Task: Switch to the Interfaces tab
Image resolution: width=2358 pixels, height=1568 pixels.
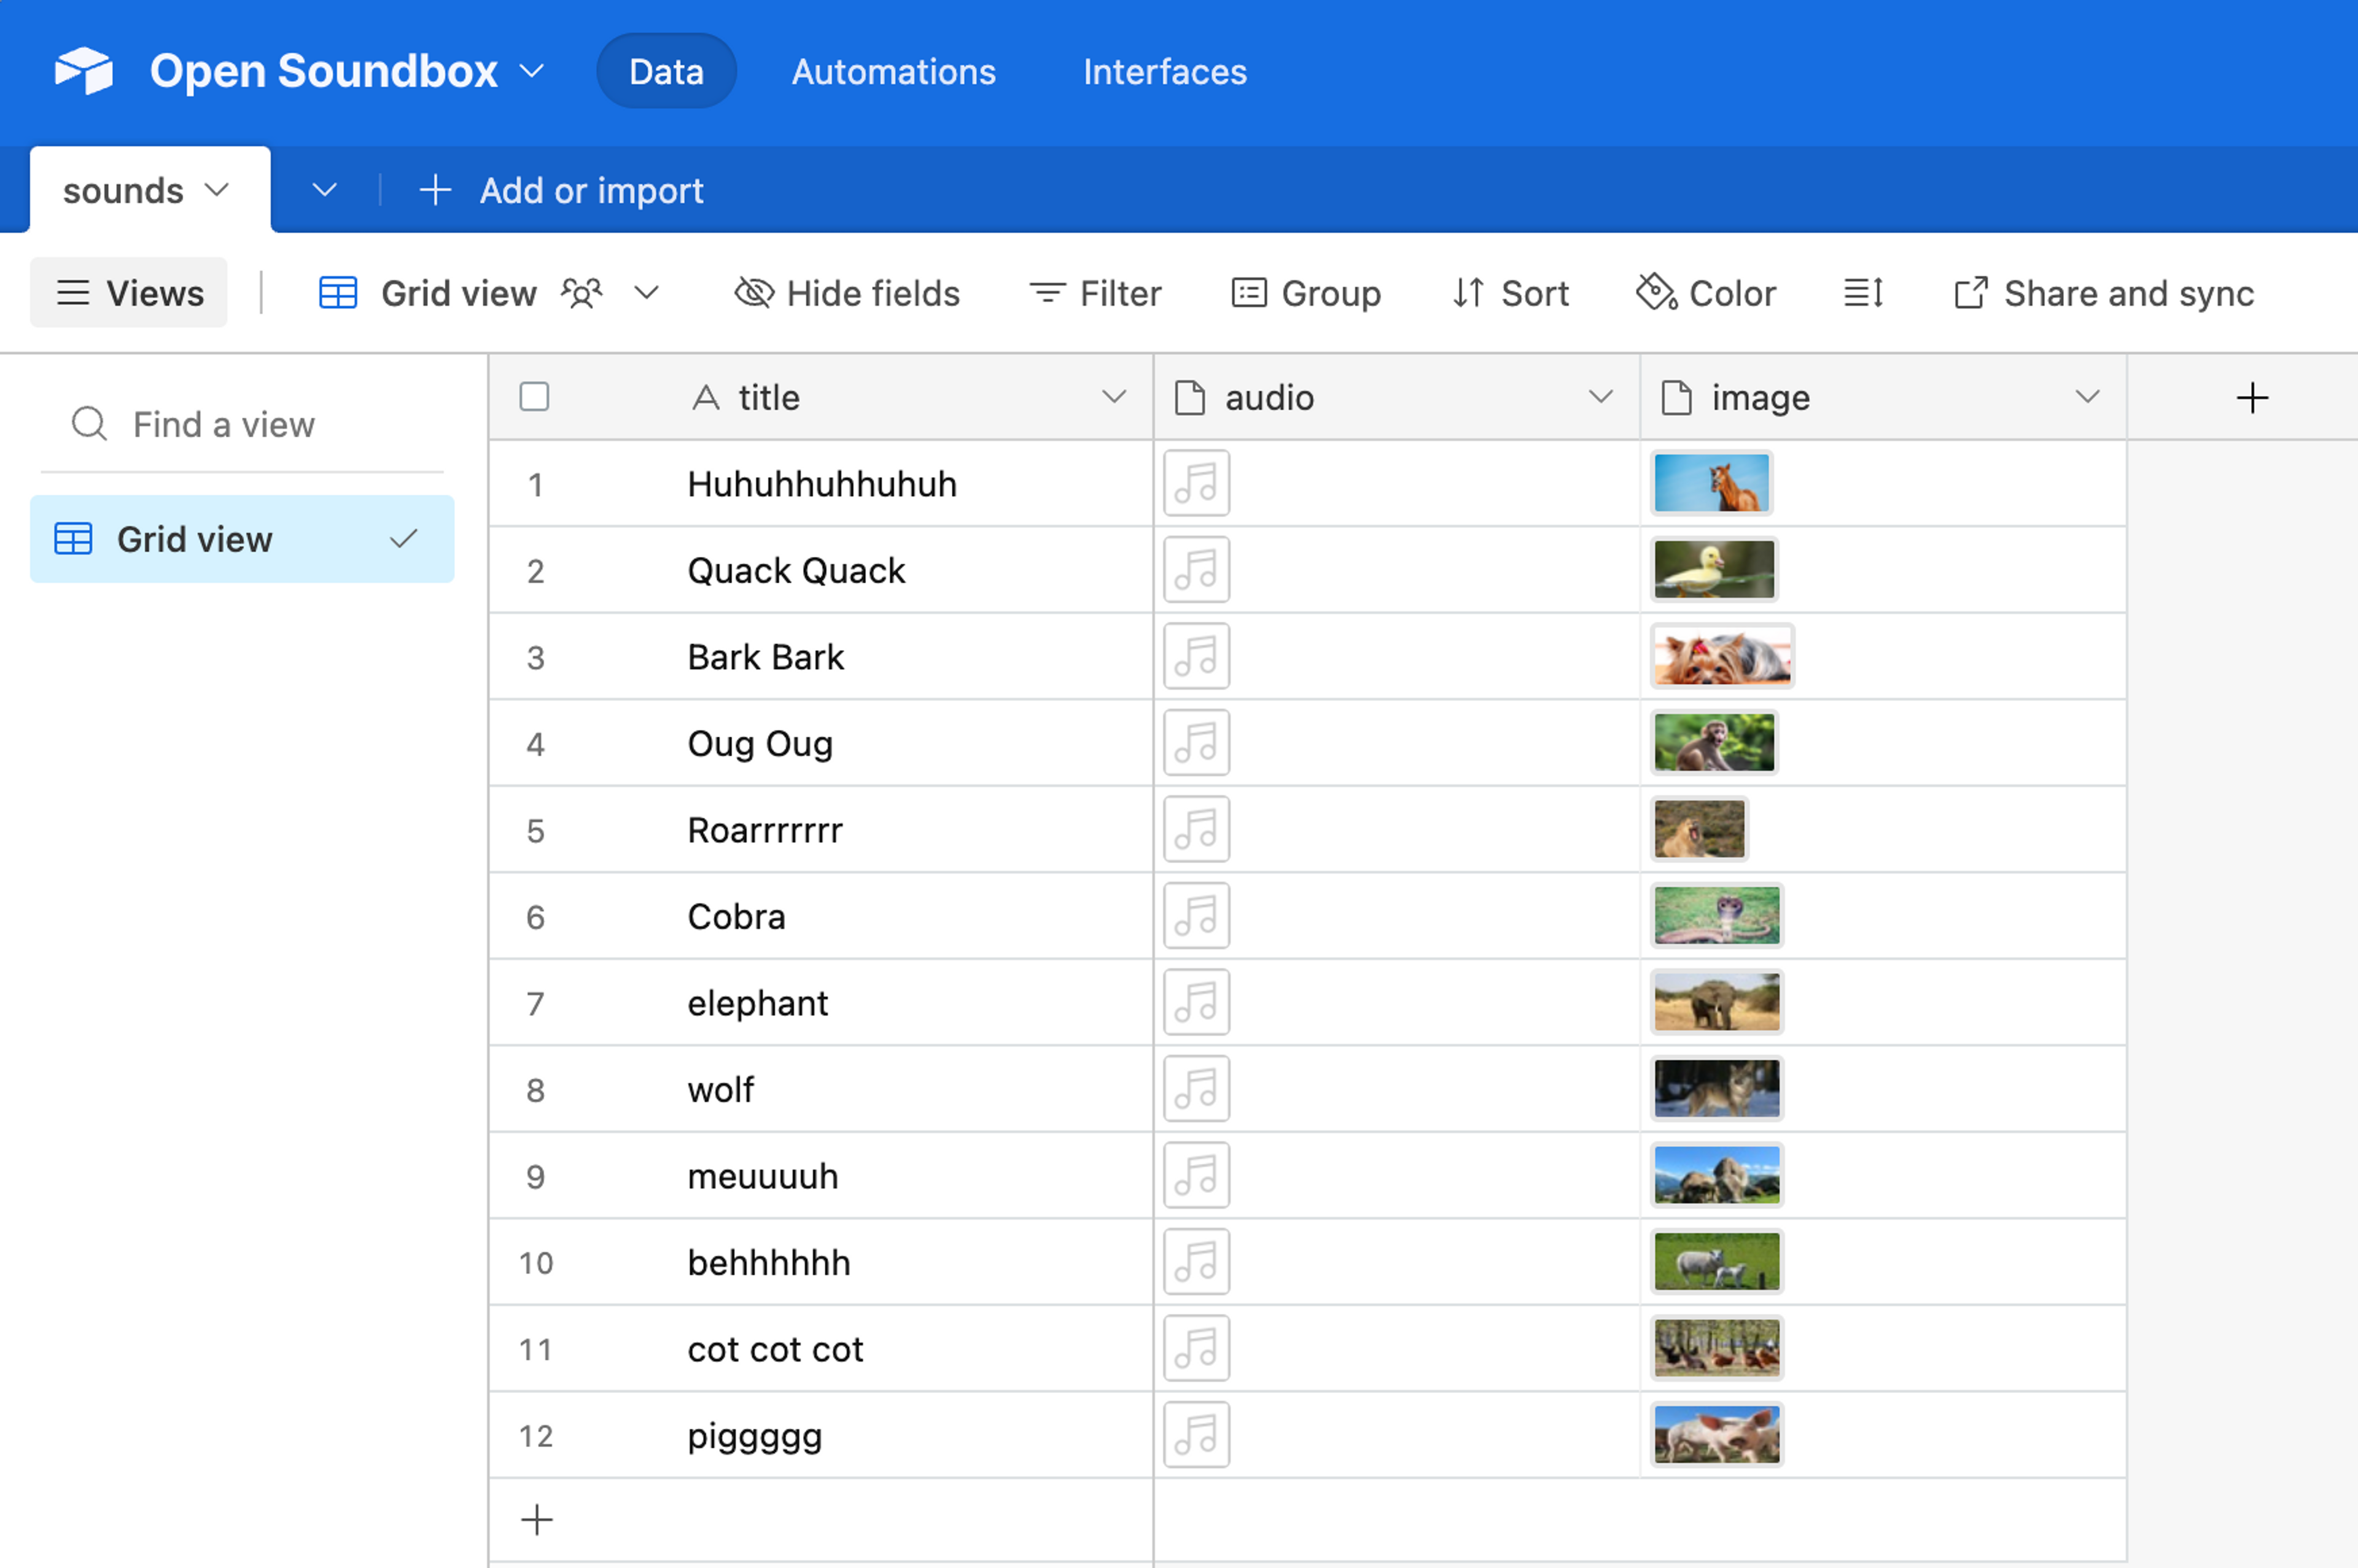Action: pyautogui.click(x=1165, y=71)
